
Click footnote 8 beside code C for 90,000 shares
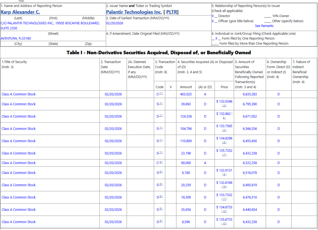pos(161,162)
